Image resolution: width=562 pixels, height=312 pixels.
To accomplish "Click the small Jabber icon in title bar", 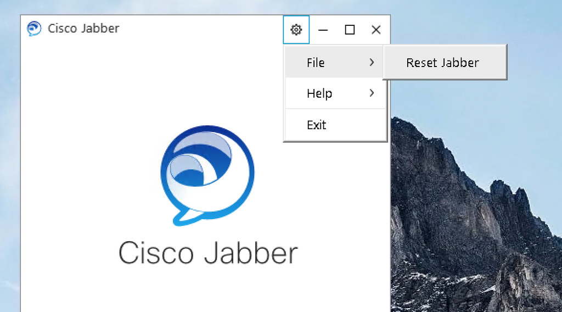I will (34, 29).
